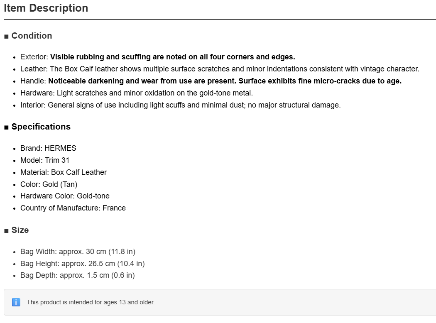Click the blue info icon
Image resolution: width=436 pixels, height=323 pixels.
click(16, 302)
